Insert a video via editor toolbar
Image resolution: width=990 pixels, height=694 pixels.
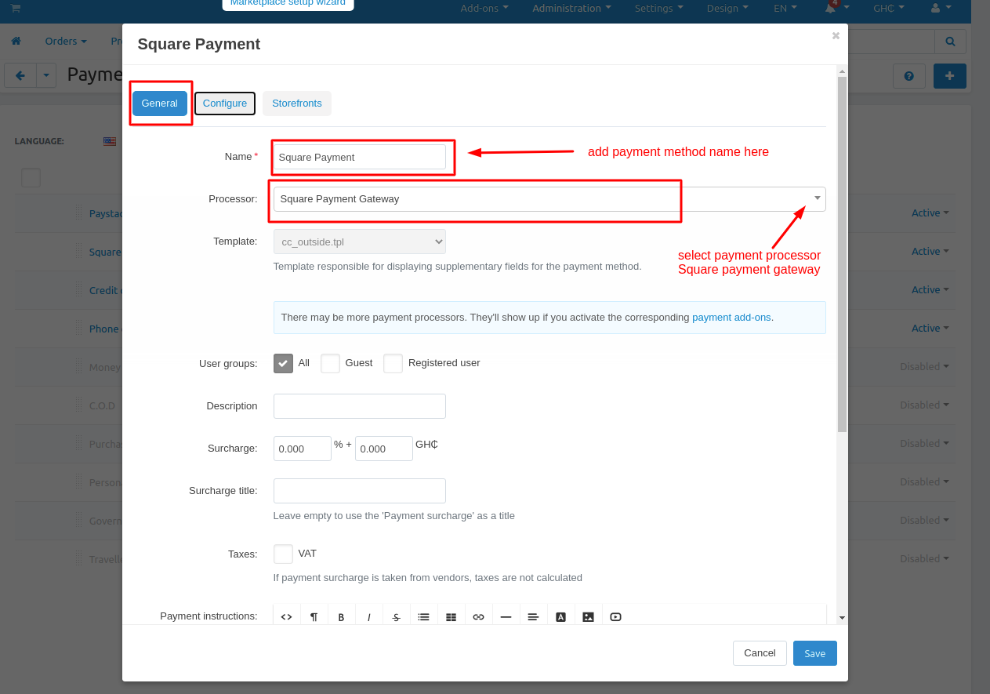click(x=615, y=616)
